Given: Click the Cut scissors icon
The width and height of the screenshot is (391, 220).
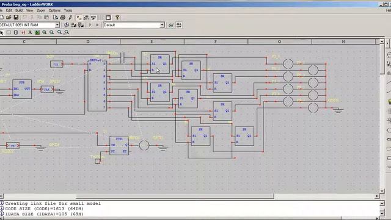Looking at the screenshot, I should 32,18.
